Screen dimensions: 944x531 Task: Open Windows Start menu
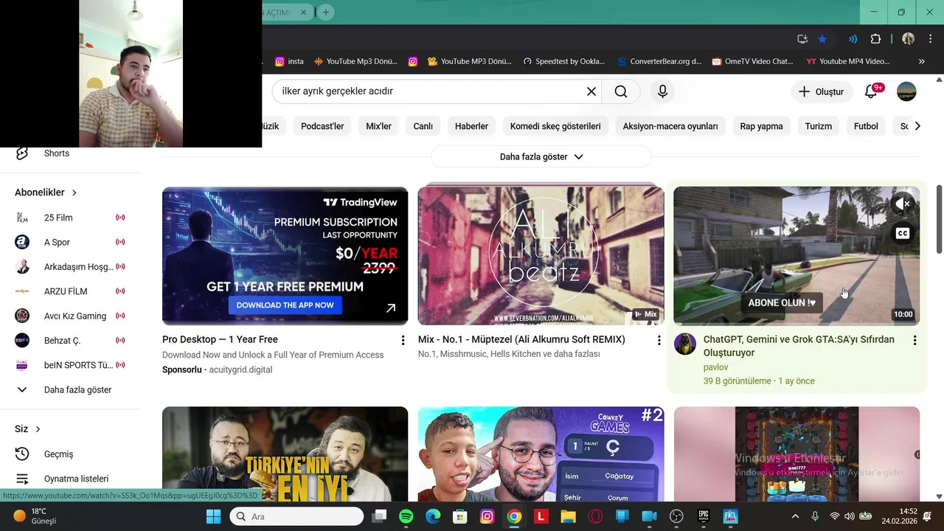tap(213, 517)
